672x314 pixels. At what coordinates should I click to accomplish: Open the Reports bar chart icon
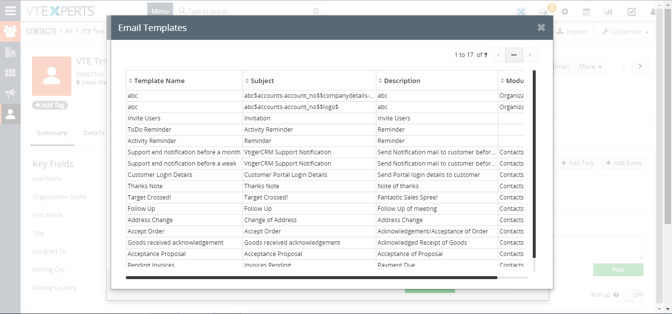(x=609, y=11)
